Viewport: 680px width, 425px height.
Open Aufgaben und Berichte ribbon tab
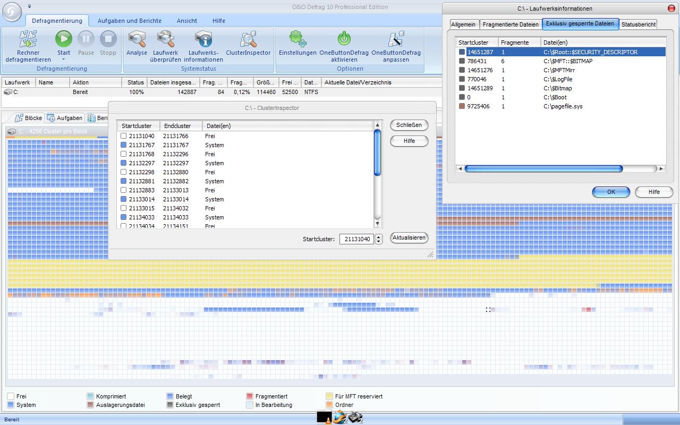[x=129, y=21]
